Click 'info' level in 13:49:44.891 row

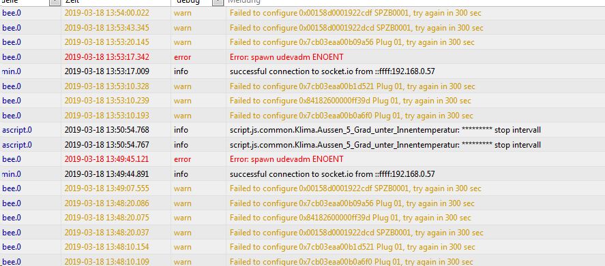click(x=181, y=174)
